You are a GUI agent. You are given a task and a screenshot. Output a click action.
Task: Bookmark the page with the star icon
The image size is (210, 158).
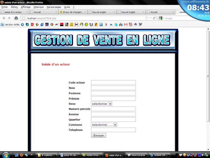point(147,18)
